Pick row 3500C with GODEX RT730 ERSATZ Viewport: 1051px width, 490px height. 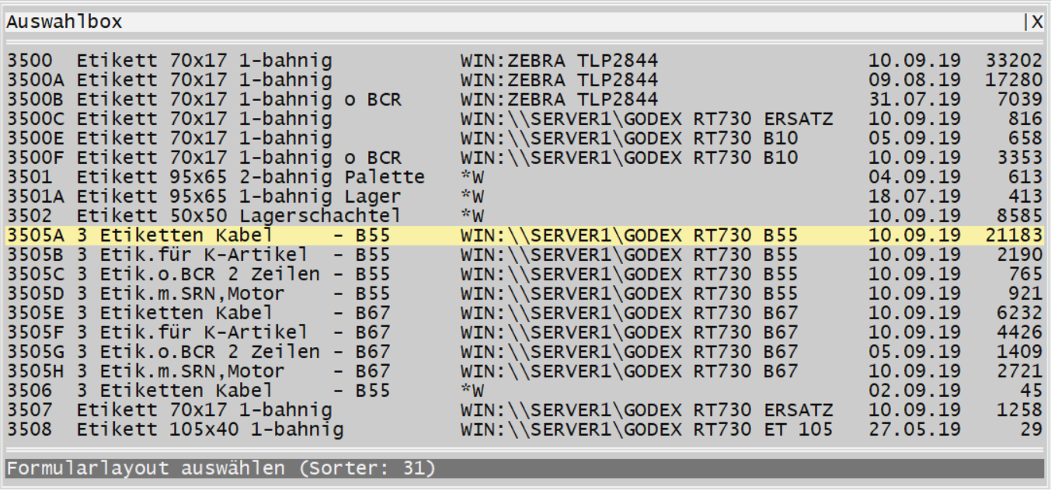[204, 119]
